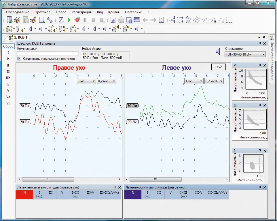Start recording with the green play icon

[69, 20]
